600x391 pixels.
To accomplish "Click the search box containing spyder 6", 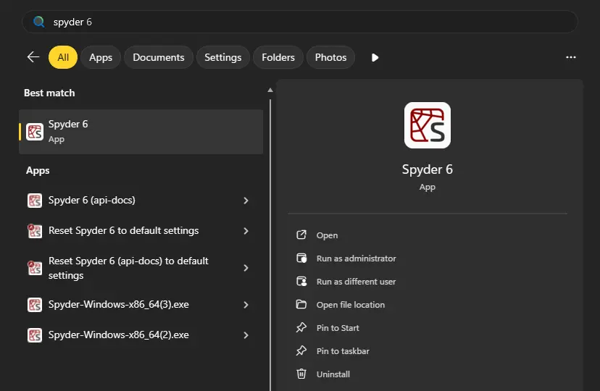I will tap(299, 22).
